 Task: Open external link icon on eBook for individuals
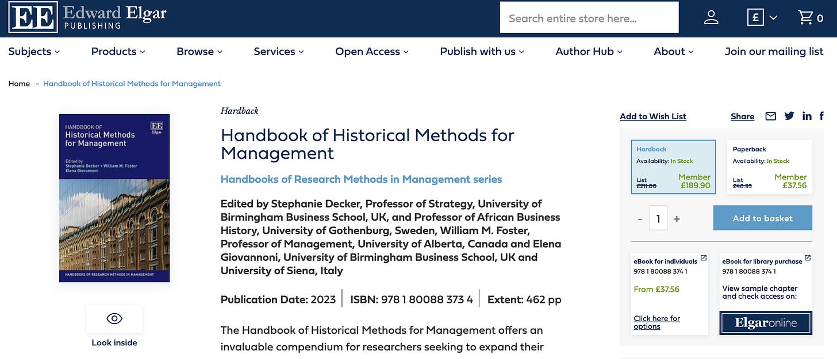coord(704,258)
